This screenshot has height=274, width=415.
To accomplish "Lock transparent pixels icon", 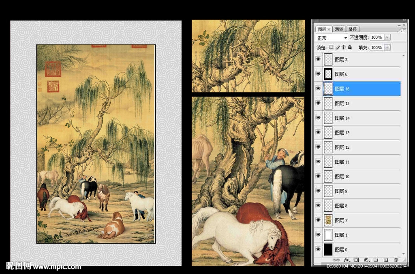I will tap(331, 47).
